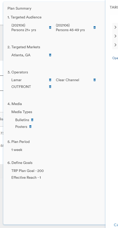Click TRP Plan Goal - 200
This screenshot has width=118, height=228.
(28, 171)
